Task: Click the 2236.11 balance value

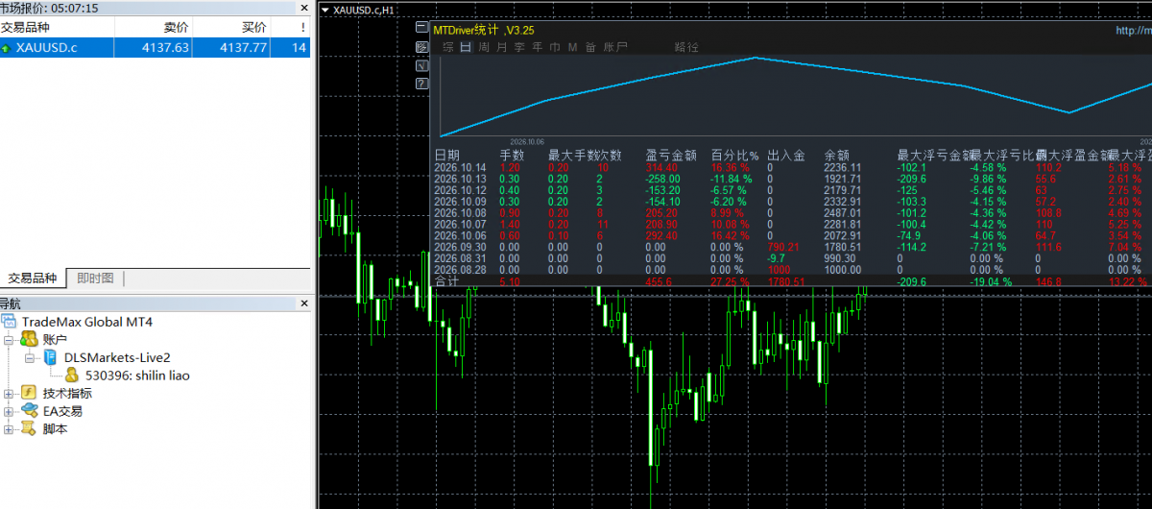Action: pos(843,167)
